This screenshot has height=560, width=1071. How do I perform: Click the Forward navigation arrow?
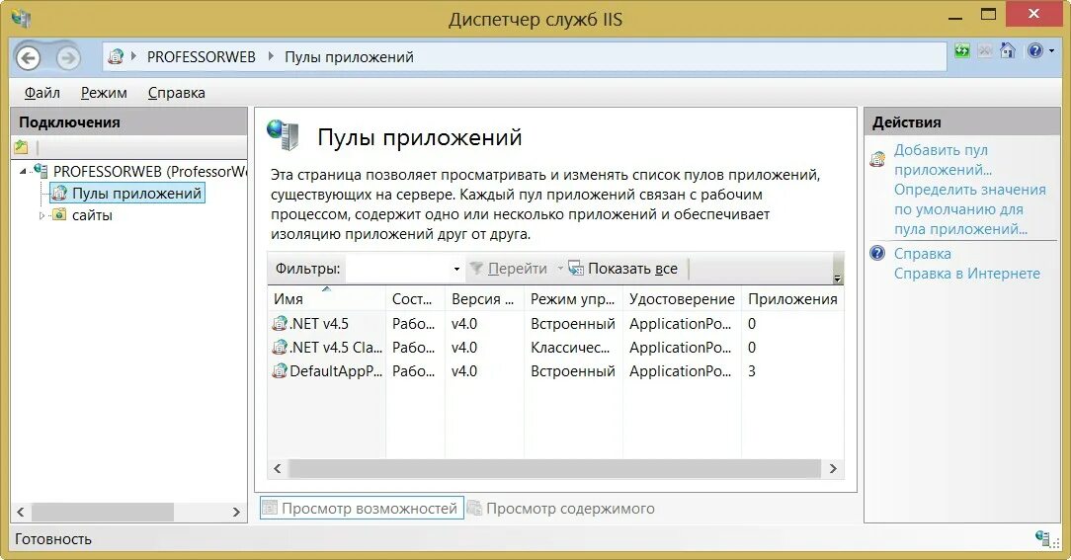click(x=67, y=58)
